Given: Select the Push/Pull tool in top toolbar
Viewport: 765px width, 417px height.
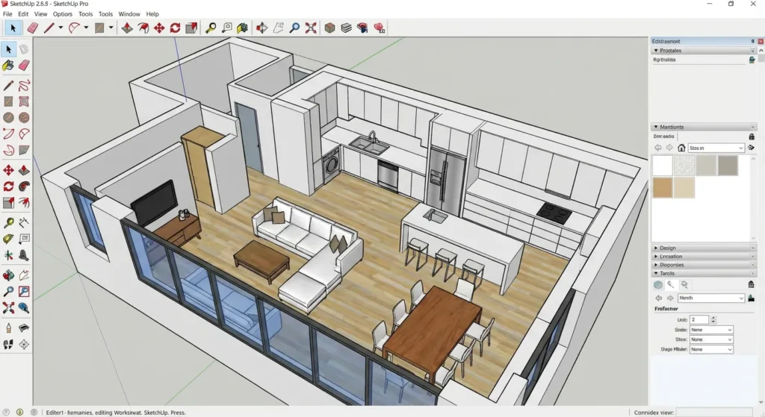Looking at the screenshot, I should tap(126, 28).
